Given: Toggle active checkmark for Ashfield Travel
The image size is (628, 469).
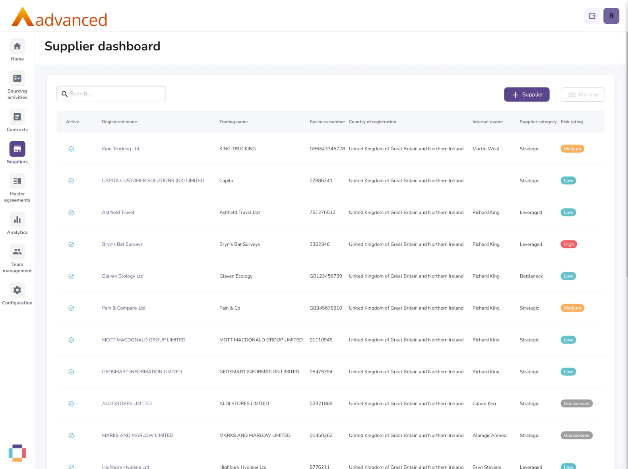Looking at the screenshot, I should (71, 213).
